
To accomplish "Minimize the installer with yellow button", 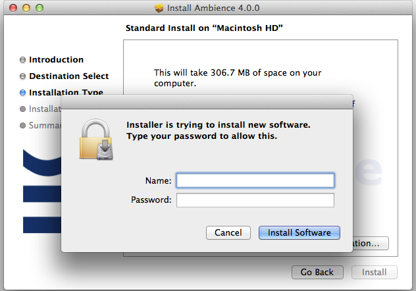I will tap(26, 8).
